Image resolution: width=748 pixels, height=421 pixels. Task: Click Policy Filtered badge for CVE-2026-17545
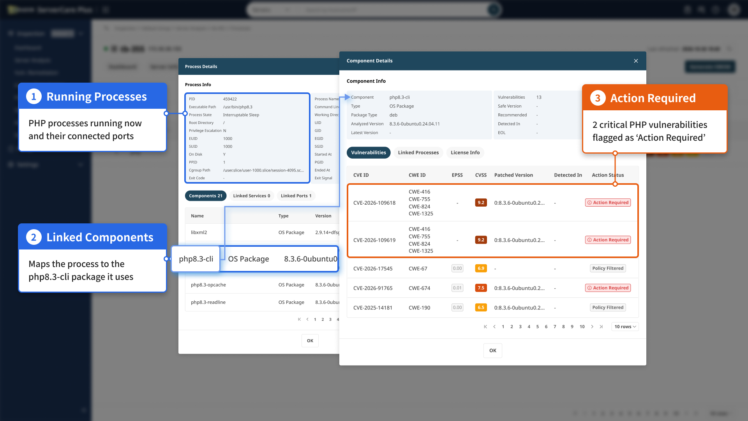point(608,269)
